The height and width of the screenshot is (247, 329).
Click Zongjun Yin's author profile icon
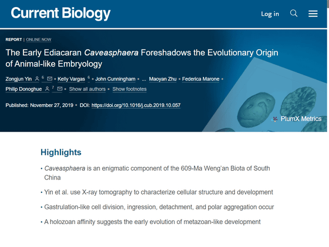37,79
